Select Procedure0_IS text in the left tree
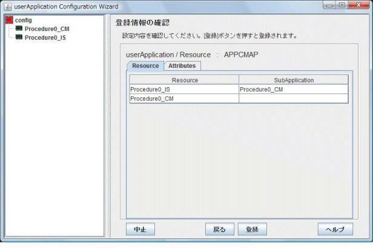The width and height of the screenshot is (373, 248). 45,37
